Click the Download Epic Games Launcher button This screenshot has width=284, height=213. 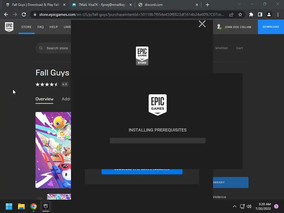(x=142, y=171)
